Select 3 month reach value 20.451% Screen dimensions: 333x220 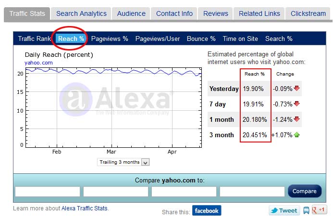[255, 135]
